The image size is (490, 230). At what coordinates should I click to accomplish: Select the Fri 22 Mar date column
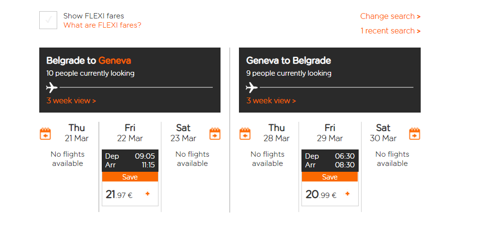(130, 133)
